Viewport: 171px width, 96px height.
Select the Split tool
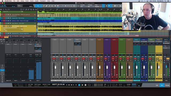pyautogui.click(x=44, y=6)
